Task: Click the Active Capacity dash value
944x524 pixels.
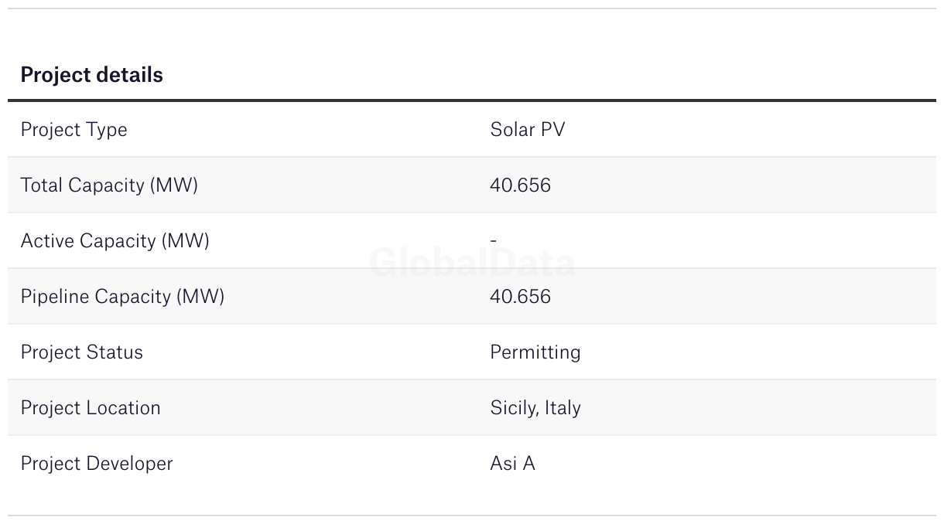Action: pos(493,241)
